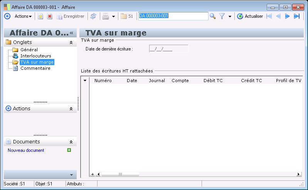Open the Général tab in the tree
This screenshot has height=190, width=308.
click(29, 50)
